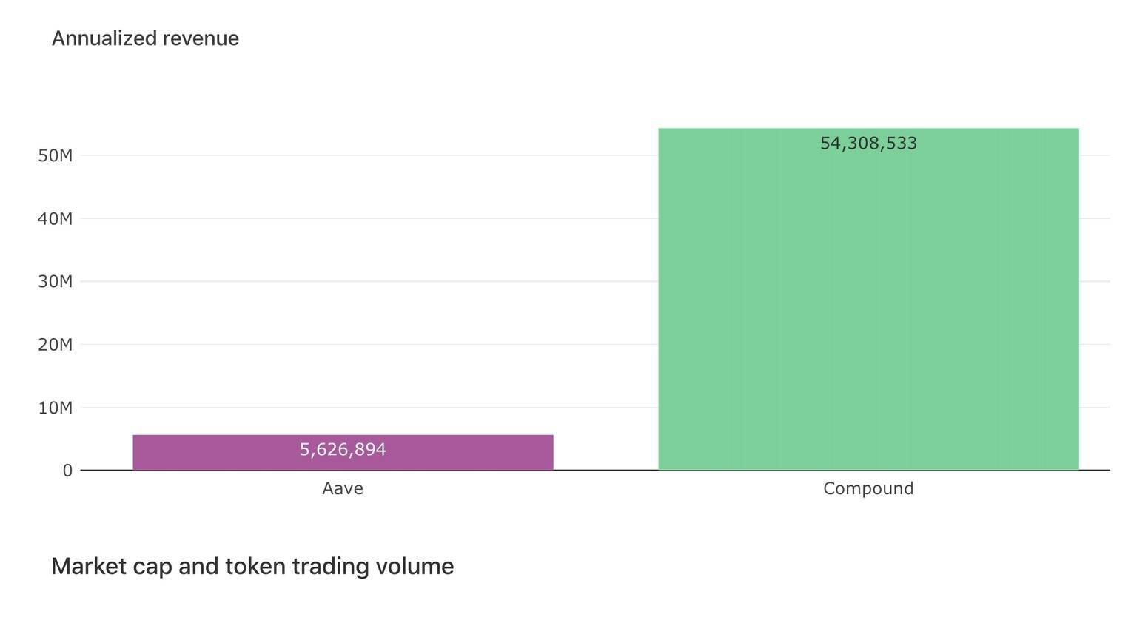Viewport: 1134px width, 620px height.
Task: Click the Annualized revenue chart title
Action: [145, 38]
